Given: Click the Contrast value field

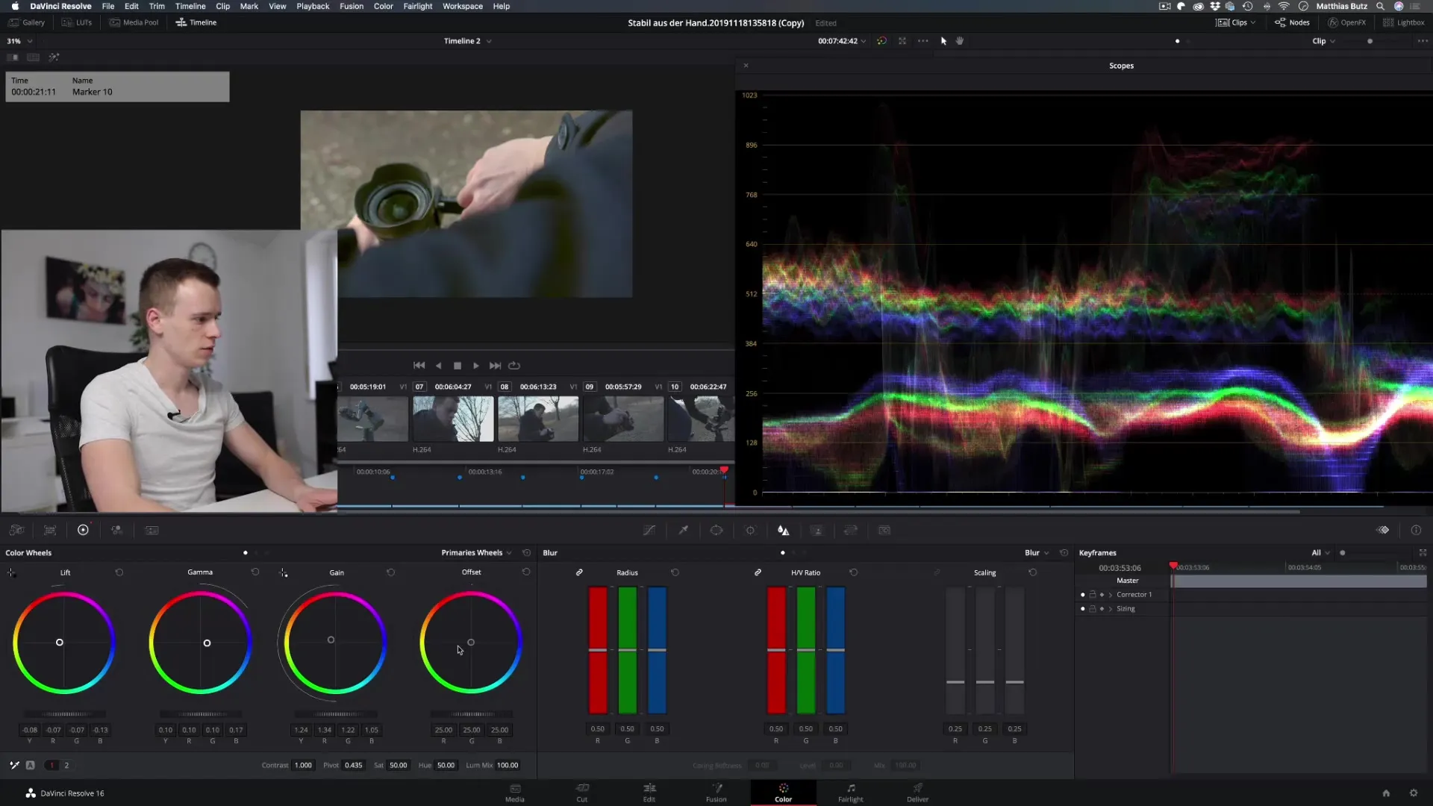Looking at the screenshot, I should pos(303,765).
